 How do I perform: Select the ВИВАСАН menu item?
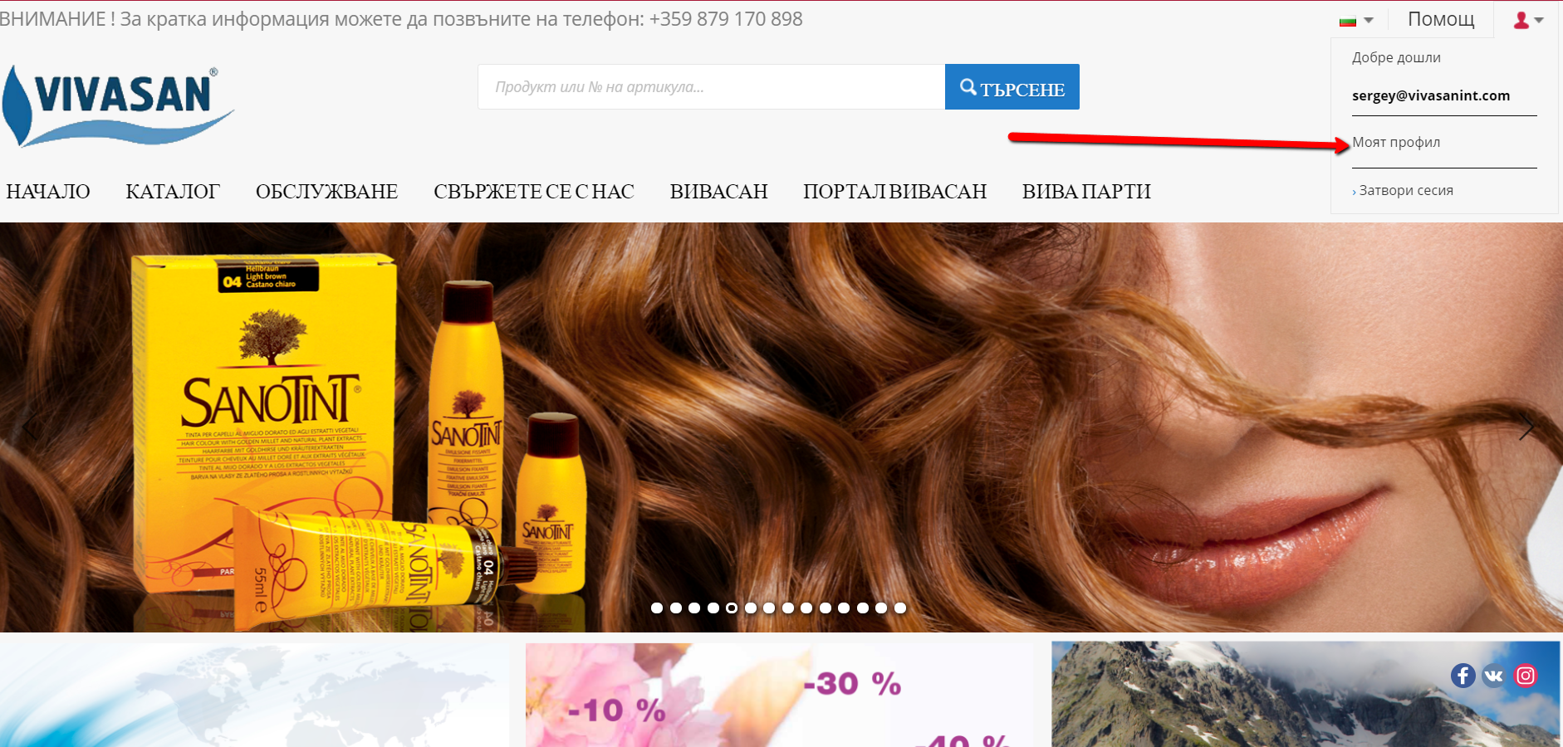(x=719, y=192)
